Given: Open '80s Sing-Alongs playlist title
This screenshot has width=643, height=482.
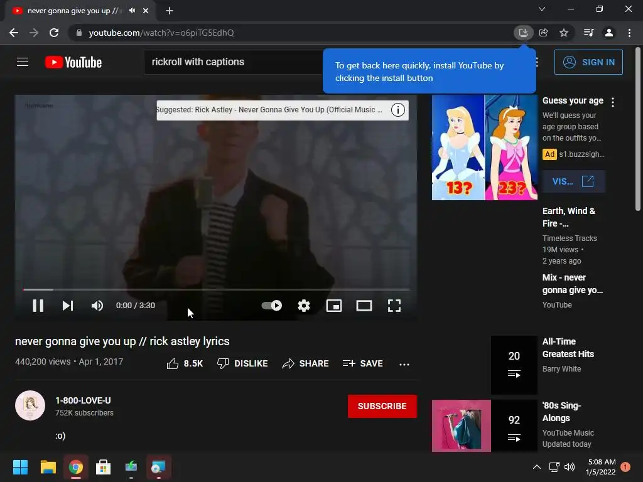Looking at the screenshot, I should 562,412.
